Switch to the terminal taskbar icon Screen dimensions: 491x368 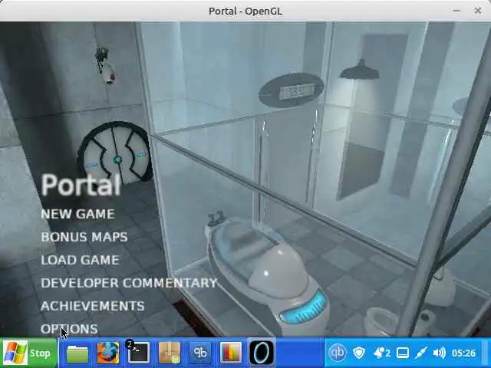point(138,353)
